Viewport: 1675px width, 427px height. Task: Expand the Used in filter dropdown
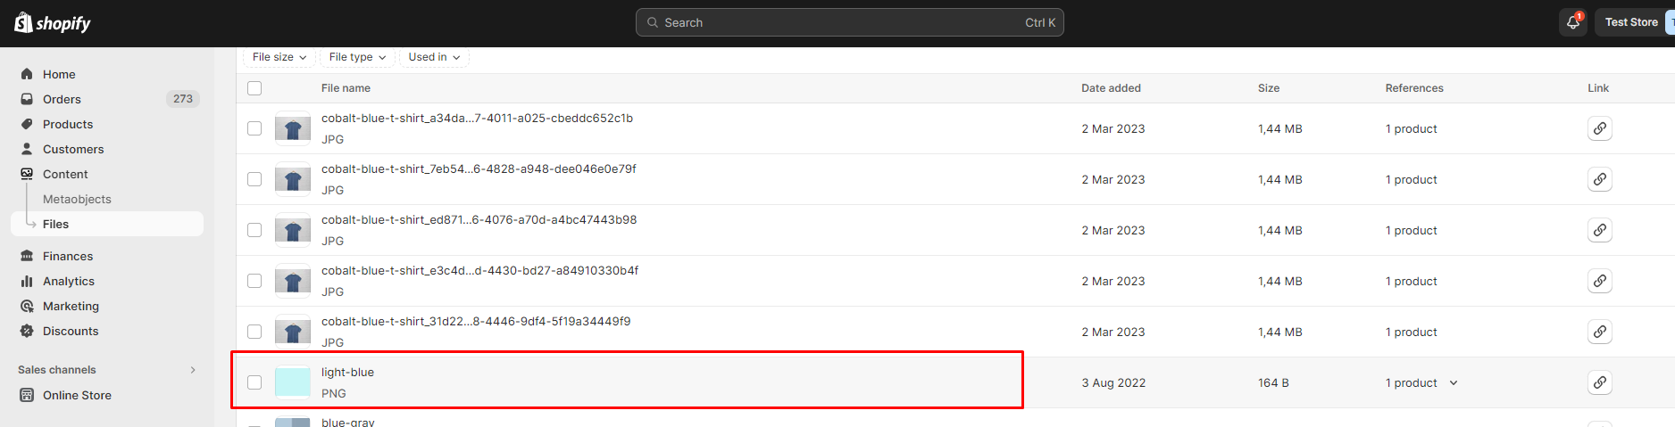click(x=434, y=57)
